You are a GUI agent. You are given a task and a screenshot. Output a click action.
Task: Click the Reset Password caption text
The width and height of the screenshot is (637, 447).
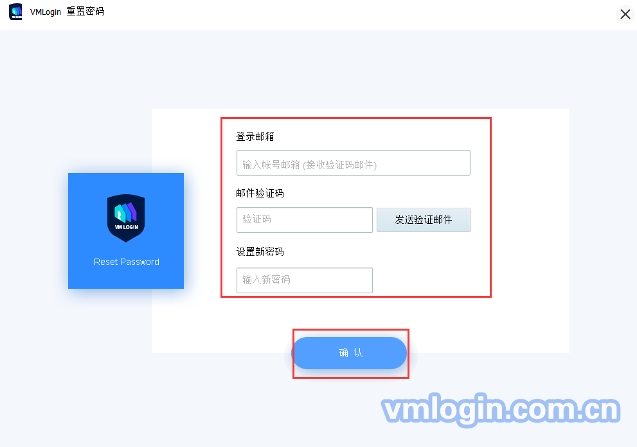(127, 262)
